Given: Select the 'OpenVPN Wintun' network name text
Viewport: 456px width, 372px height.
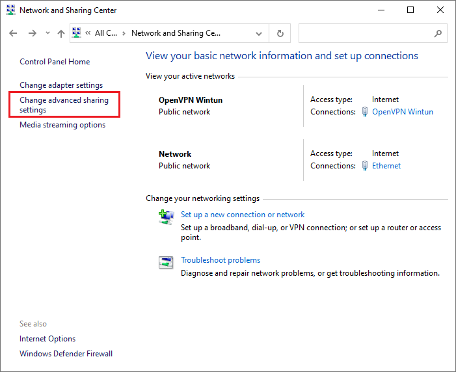Looking at the screenshot, I should pyautogui.click(x=191, y=100).
